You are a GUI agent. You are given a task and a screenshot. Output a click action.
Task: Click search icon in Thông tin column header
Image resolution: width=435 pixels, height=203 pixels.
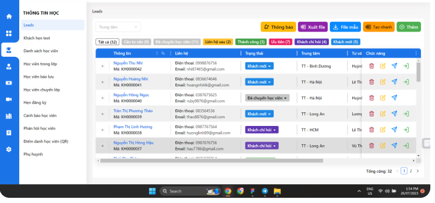(163, 53)
